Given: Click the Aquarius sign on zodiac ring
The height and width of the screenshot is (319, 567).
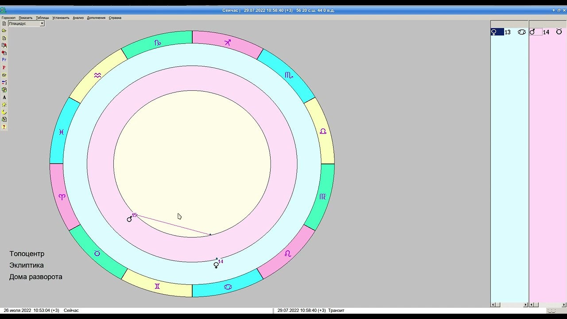Looking at the screenshot, I should point(97,75).
